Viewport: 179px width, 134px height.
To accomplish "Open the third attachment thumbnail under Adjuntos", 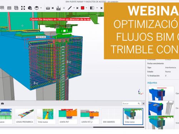I will coord(161,123).
